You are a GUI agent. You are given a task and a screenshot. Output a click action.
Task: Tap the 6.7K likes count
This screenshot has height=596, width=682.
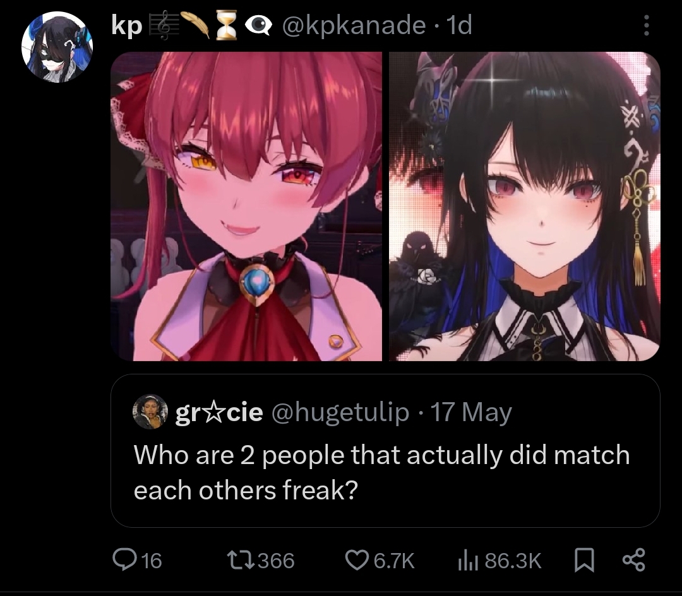click(x=394, y=561)
